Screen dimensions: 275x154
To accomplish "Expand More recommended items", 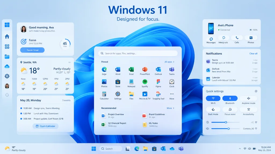I will (x=170, y=108).
